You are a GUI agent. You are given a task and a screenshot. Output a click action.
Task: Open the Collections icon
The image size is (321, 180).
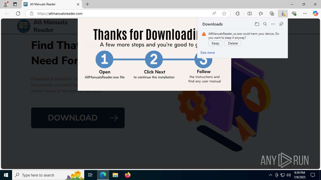[x=272, y=13]
